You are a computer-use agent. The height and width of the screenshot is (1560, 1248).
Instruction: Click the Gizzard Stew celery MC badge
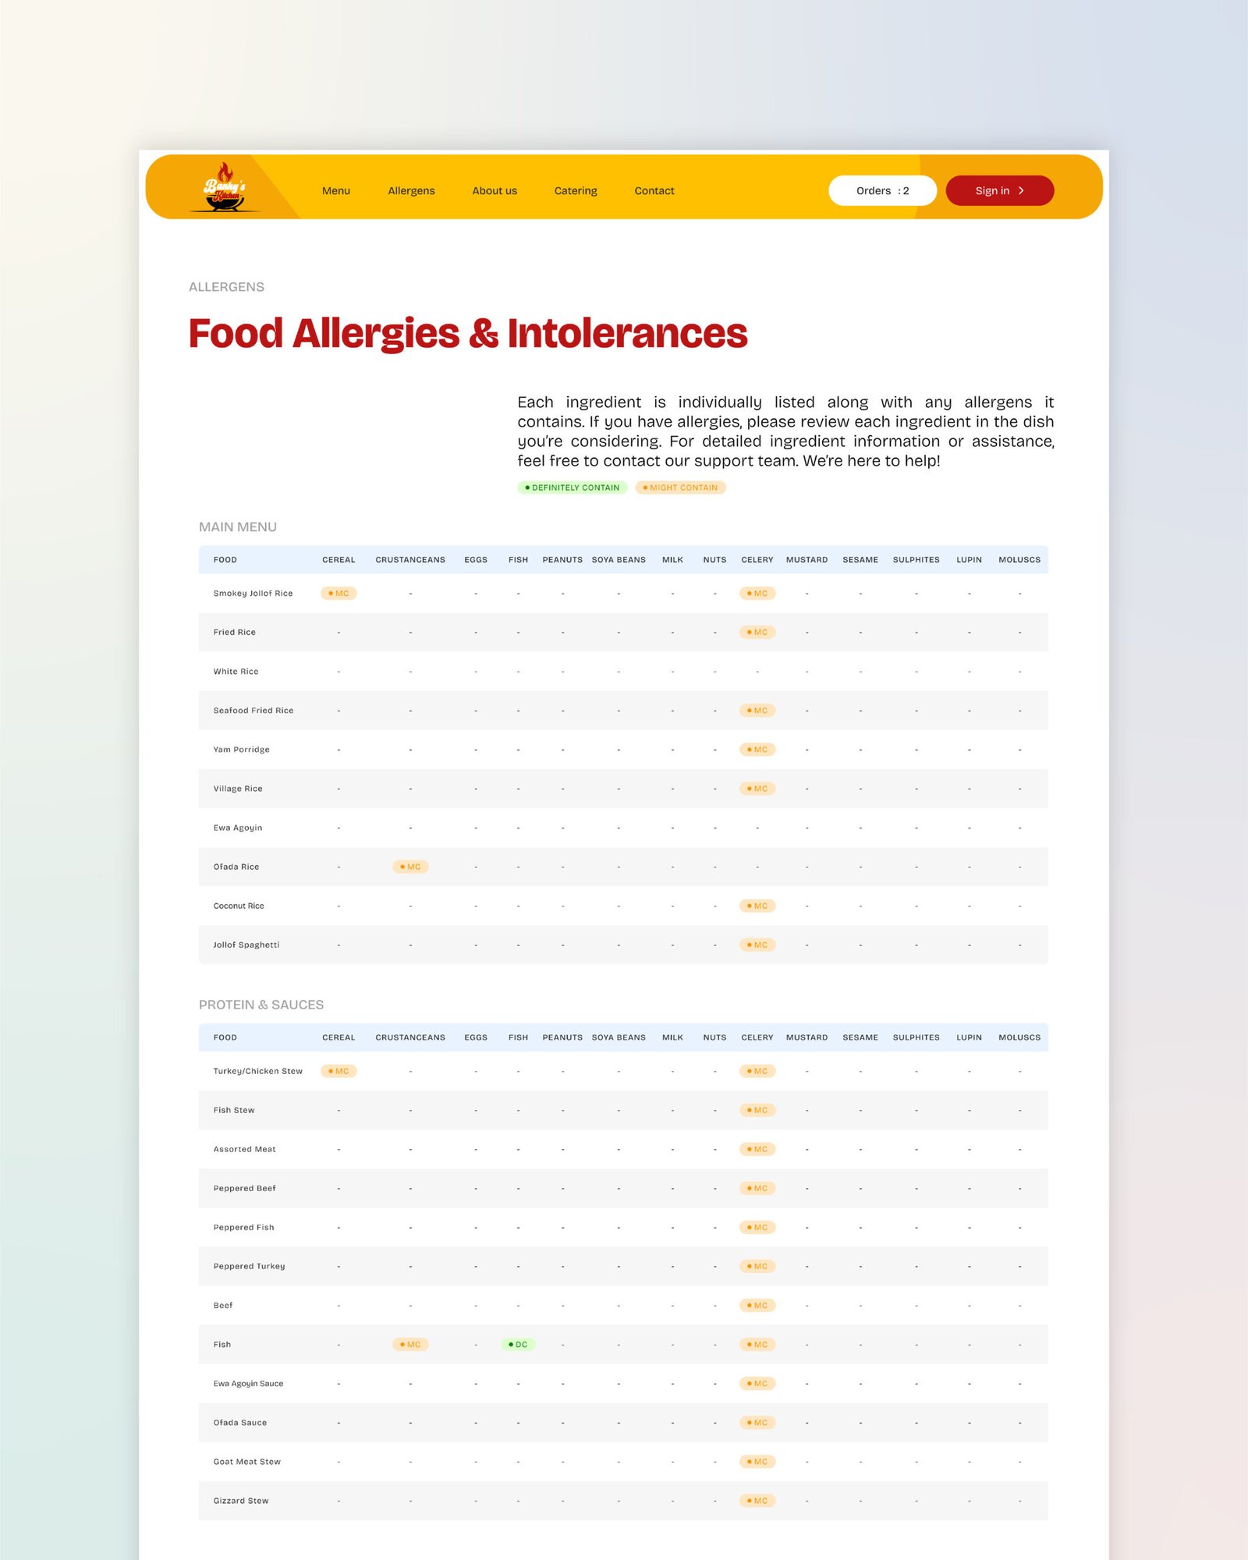point(757,1501)
